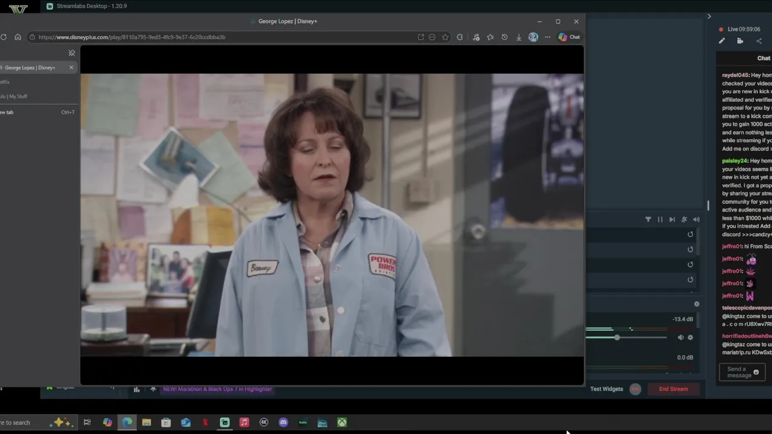This screenshot has height=434, width=772.
Task: Open Xbox app on the taskbar
Action: coord(342,423)
